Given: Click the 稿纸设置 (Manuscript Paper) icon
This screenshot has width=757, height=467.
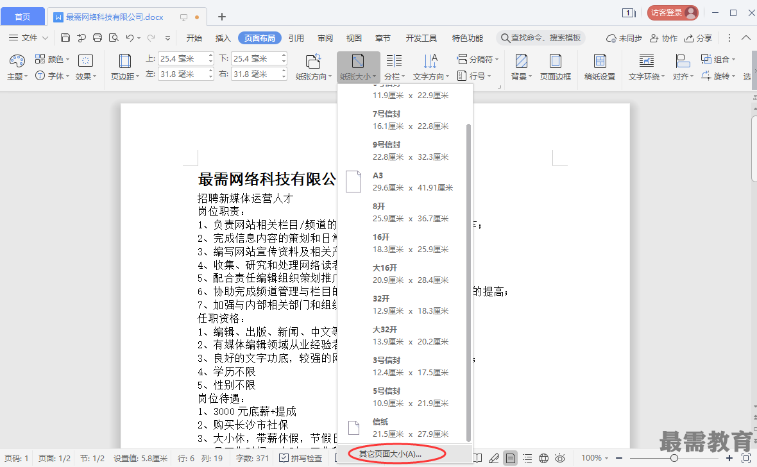Looking at the screenshot, I should pyautogui.click(x=600, y=61).
